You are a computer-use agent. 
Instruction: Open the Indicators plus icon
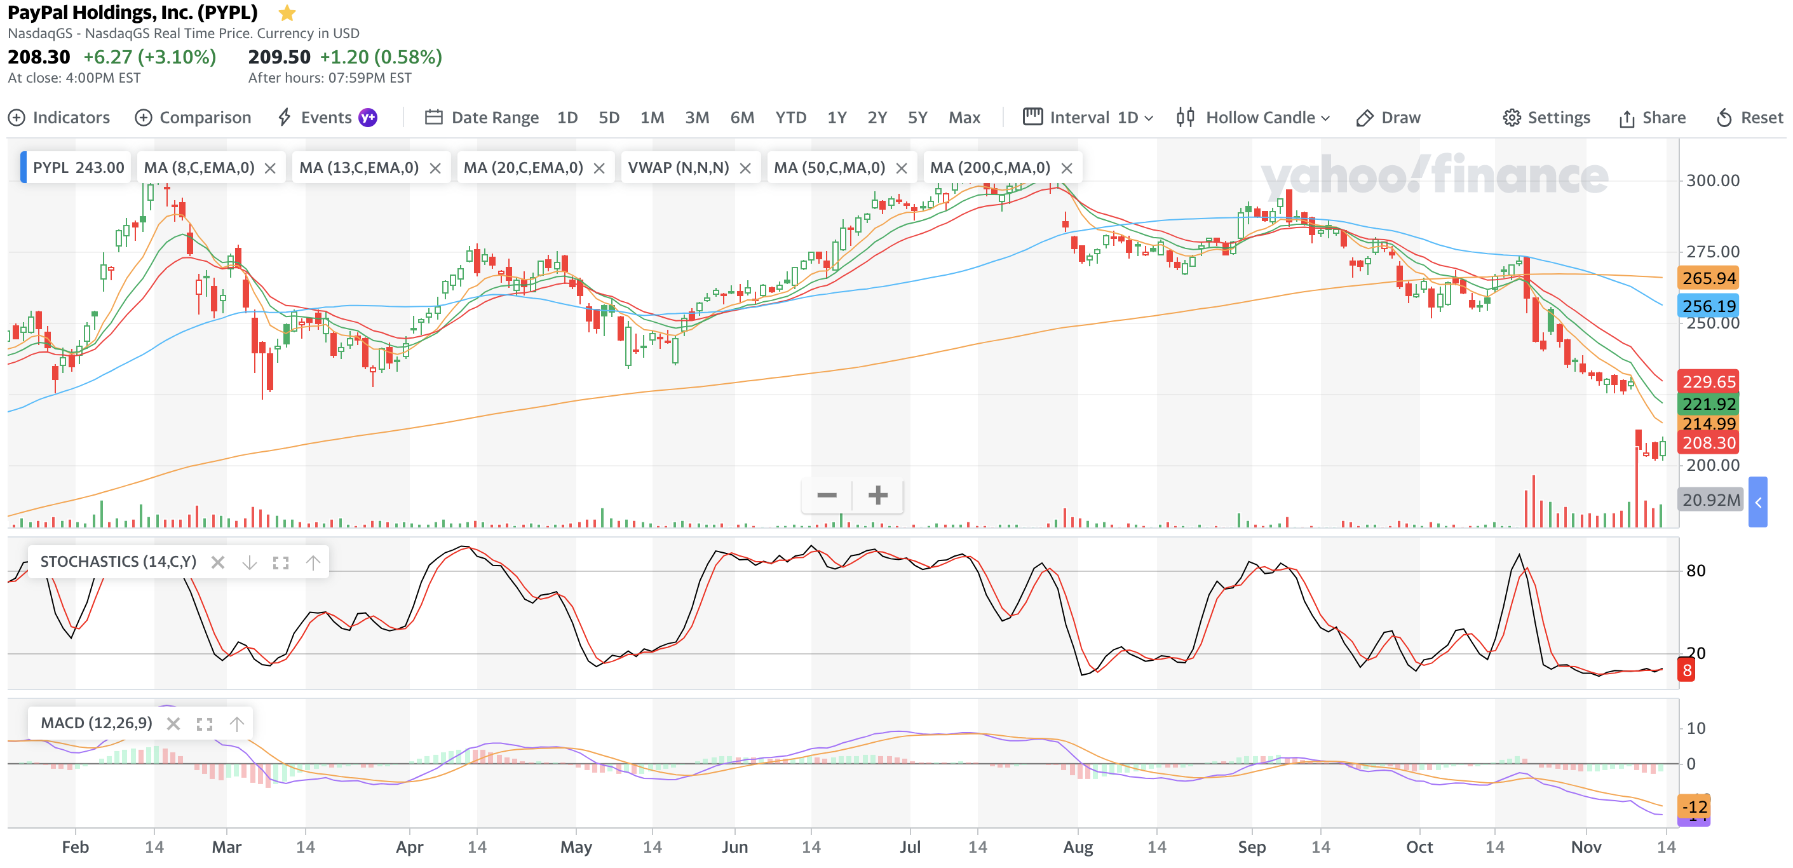[x=17, y=118]
